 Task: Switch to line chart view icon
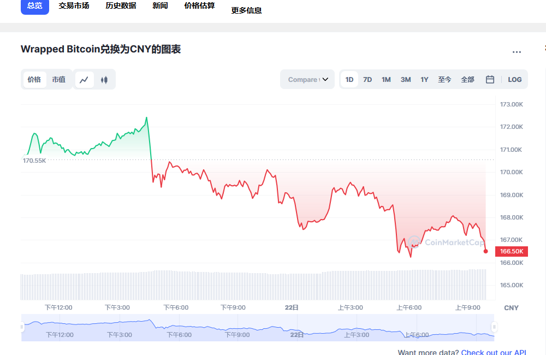tap(84, 80)
